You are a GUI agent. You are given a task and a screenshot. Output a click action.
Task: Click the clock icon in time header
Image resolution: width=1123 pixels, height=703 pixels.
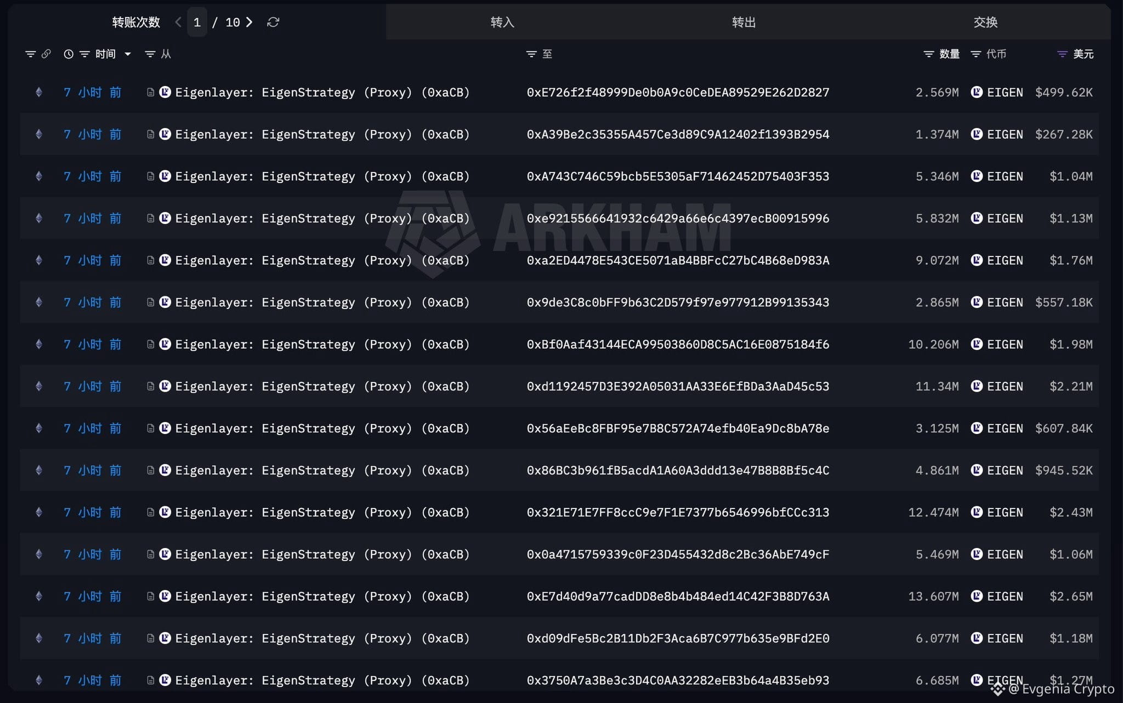(x=69, y=54)
